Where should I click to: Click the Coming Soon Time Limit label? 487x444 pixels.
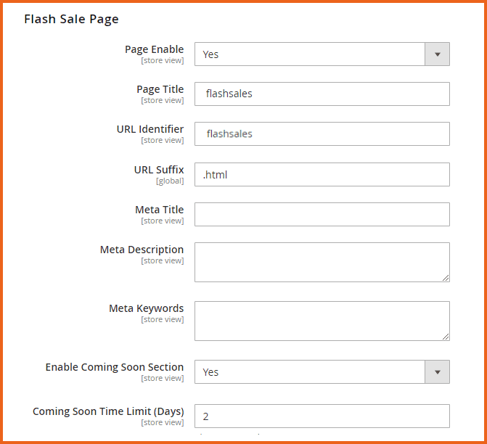[108, 411]
